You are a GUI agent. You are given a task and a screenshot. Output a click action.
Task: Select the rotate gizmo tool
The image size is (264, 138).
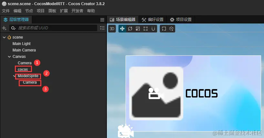tap(130, 29)
